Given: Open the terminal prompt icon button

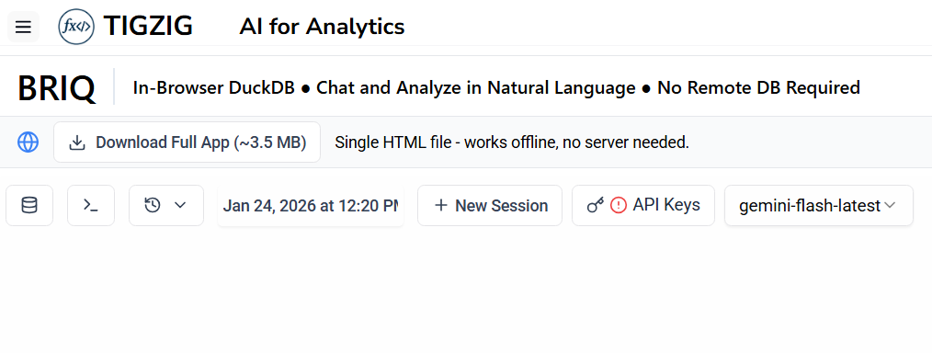Looking at the screenshot, I should [91, 206].
